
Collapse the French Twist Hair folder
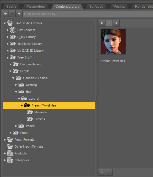pos(22,106)
